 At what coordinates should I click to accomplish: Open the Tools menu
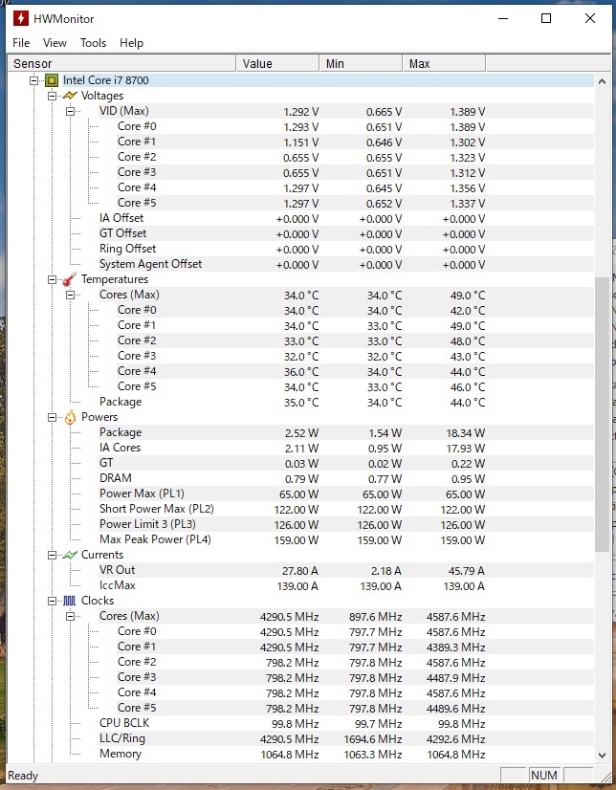coord(93,43)
